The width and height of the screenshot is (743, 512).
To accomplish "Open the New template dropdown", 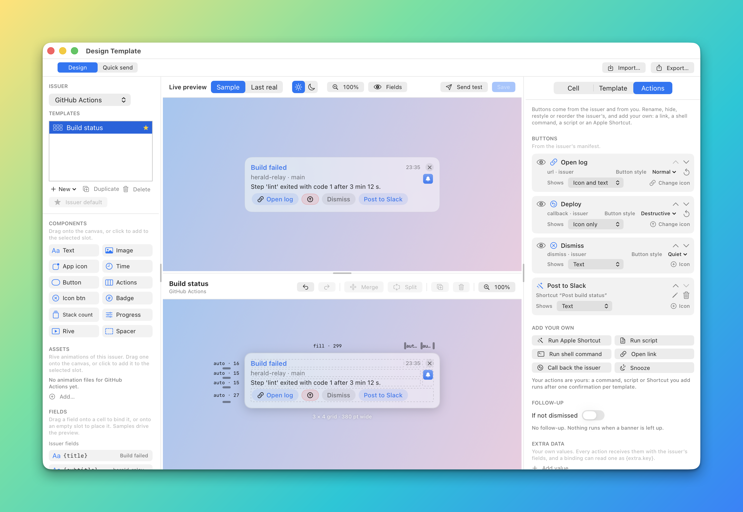I will tap(64, 189).
